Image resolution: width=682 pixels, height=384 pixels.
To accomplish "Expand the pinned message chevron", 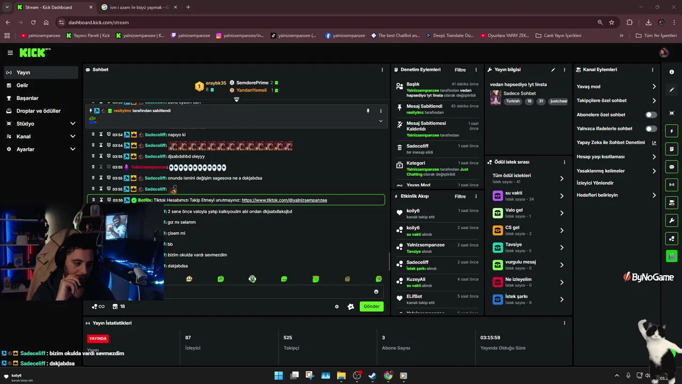I will (380, 121).
